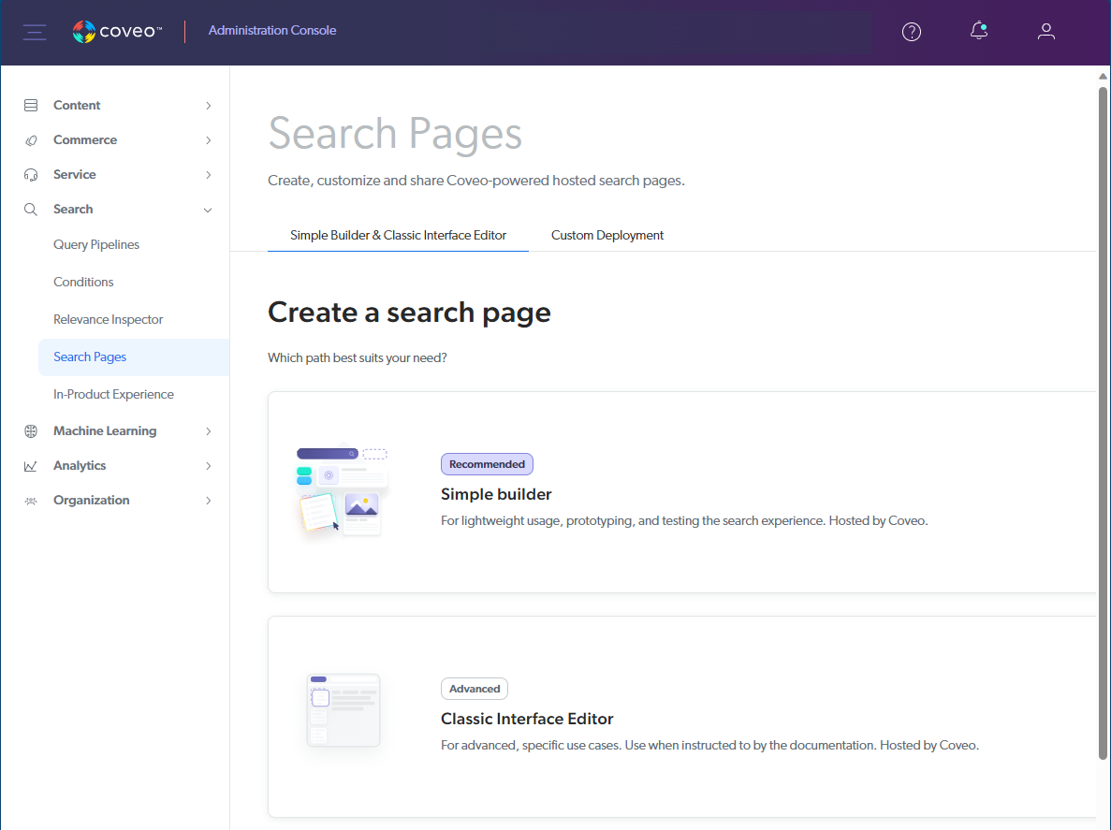
Task: Click the Commerce label in sidebar
Action: pos(85,140)
